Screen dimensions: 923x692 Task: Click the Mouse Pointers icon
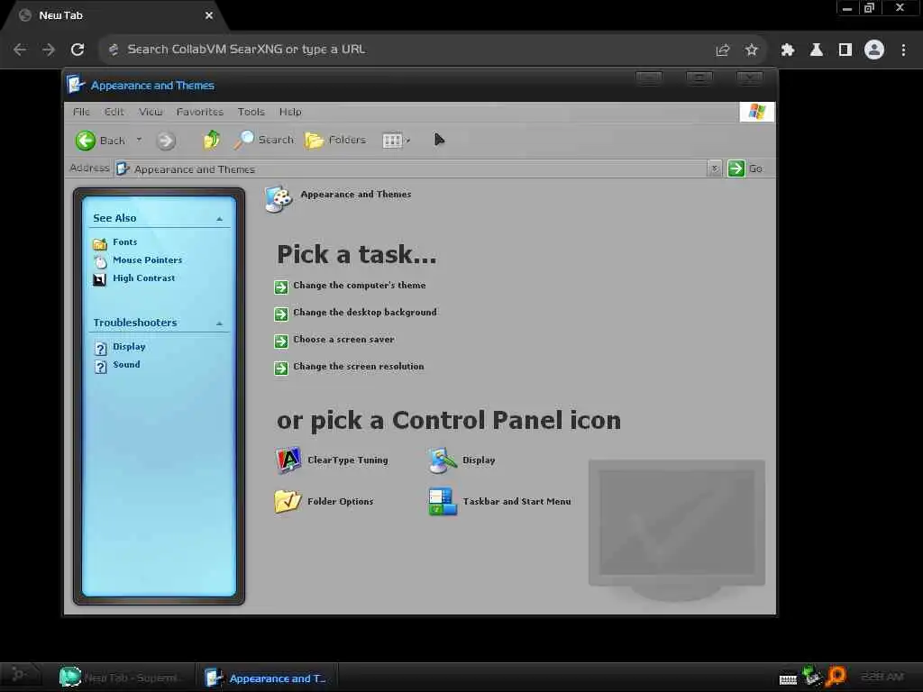point(100,260)
